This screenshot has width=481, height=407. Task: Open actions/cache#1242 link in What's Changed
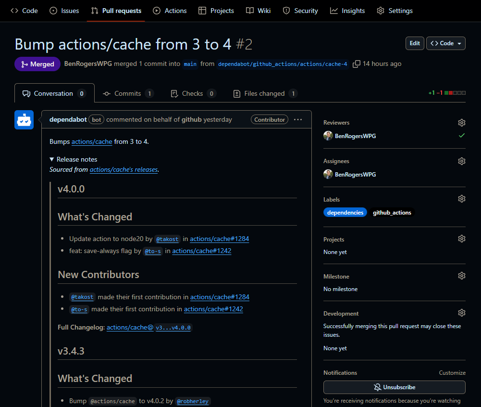point(201,251)
